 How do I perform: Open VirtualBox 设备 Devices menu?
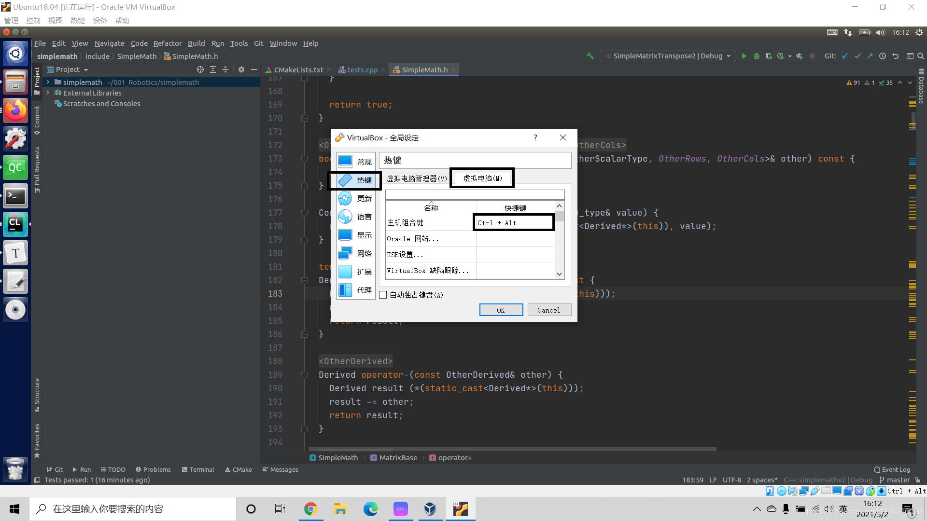coord(100,20)
